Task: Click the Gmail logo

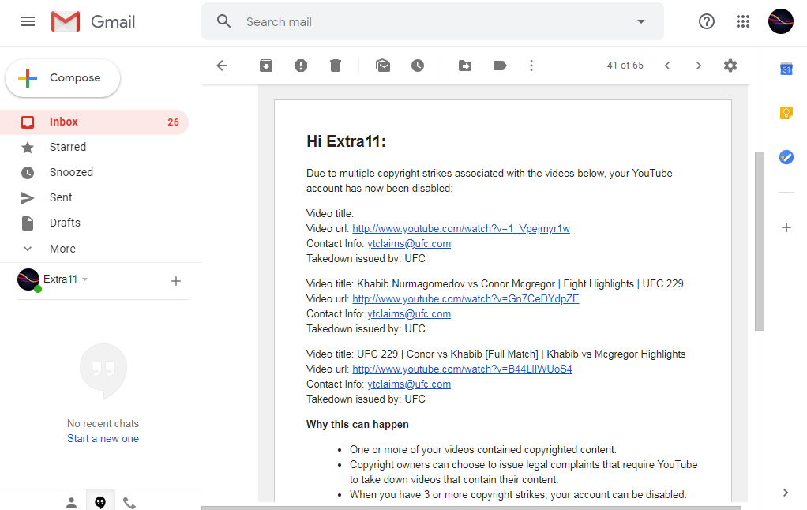Action: pyautogui.click(x=93, y=21)
